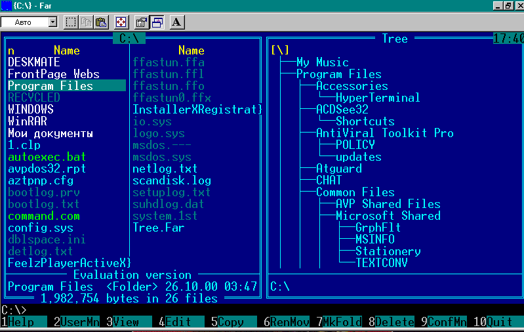Screen dimensions: 524x332
Task: Select POLICY folder in the tree
Action: pos(355,145)
